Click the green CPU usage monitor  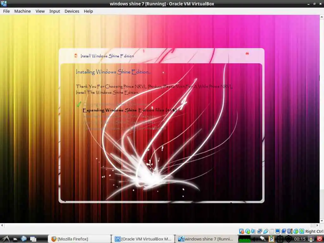tap(245, 239)
